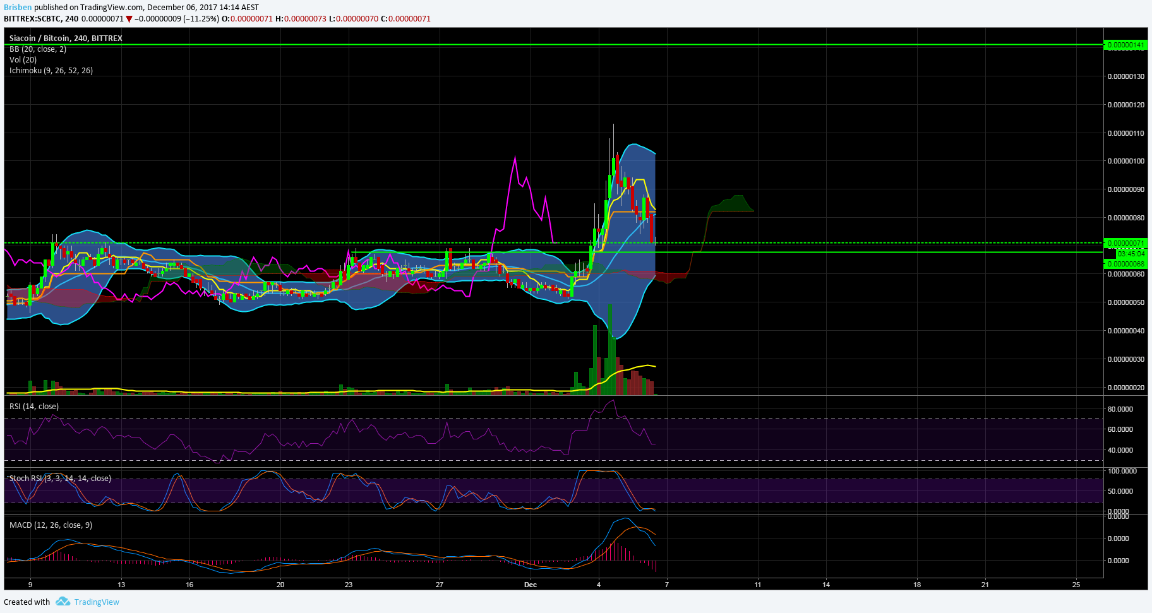The height and width of the screenshot is (613, 1152).
Task: Click the Ichimoku (9, 26, 52, 26) label
Action: tap(51, 71)
